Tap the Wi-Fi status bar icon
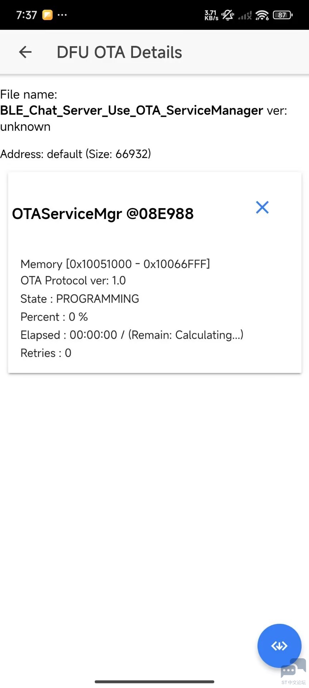Viewport: 309px width, 688px height. coord(262,15)
